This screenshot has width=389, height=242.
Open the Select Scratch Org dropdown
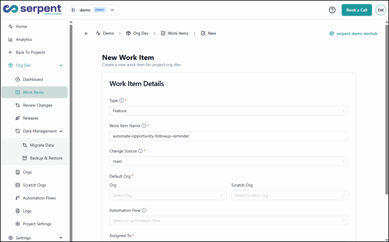(x=289, y=195)
